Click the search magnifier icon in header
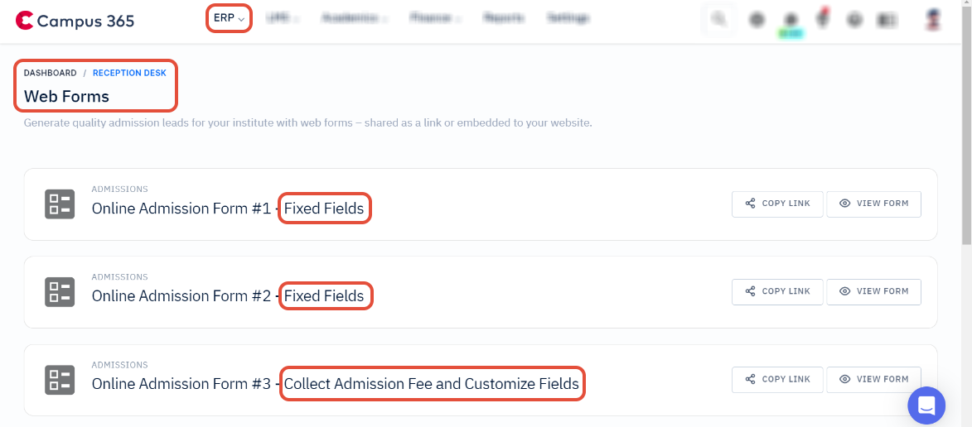 (x=719, y=20)
